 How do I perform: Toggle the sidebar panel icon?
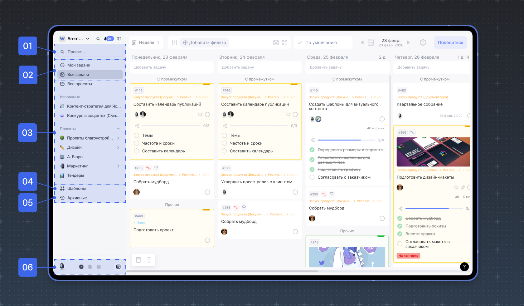119,39
